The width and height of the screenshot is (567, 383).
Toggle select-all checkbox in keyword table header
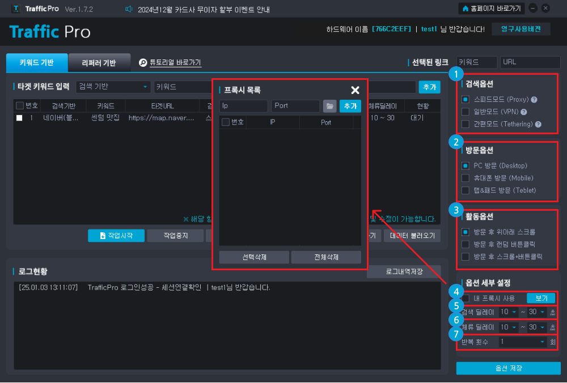pyautogui.click(x=20, y=105)
